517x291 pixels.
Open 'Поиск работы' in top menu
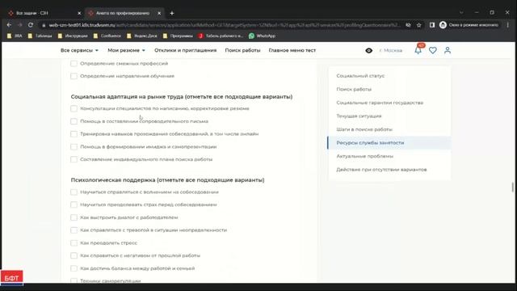[x=242, y=50]
